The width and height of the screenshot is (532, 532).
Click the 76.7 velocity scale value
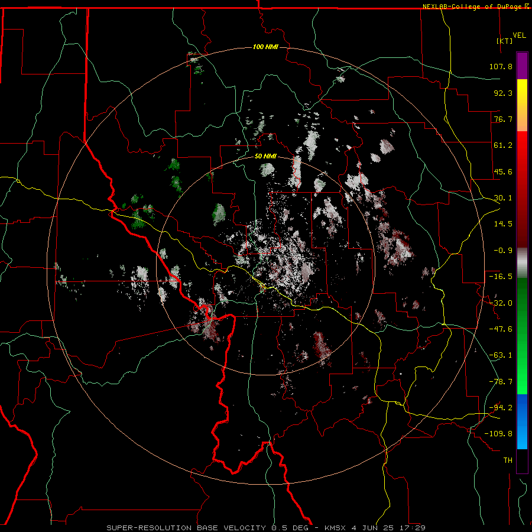coord(503,119)
